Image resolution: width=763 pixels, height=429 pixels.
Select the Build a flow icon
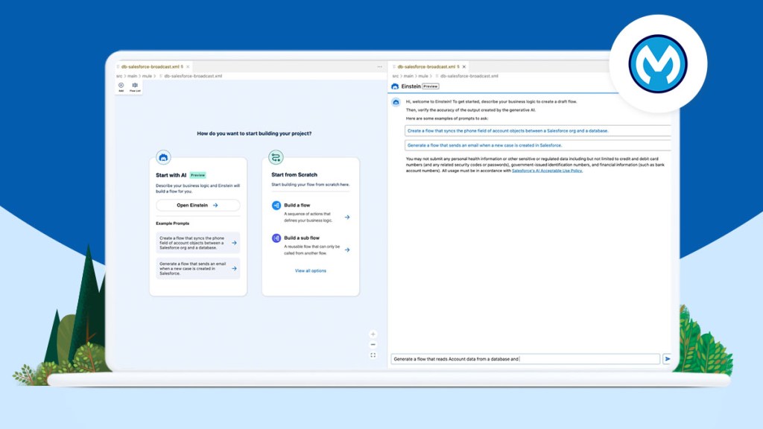pyautogui.click(x=276, y=205)
